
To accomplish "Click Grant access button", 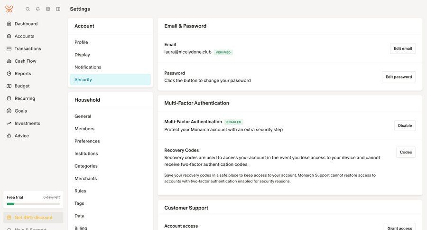I will coord(400,227).
